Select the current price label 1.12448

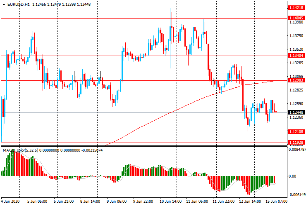click(x=296, y=112)
